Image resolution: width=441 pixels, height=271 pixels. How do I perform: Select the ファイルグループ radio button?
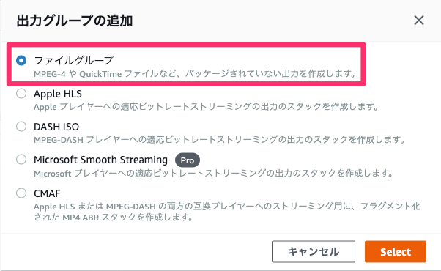click(x=21, y=61)
